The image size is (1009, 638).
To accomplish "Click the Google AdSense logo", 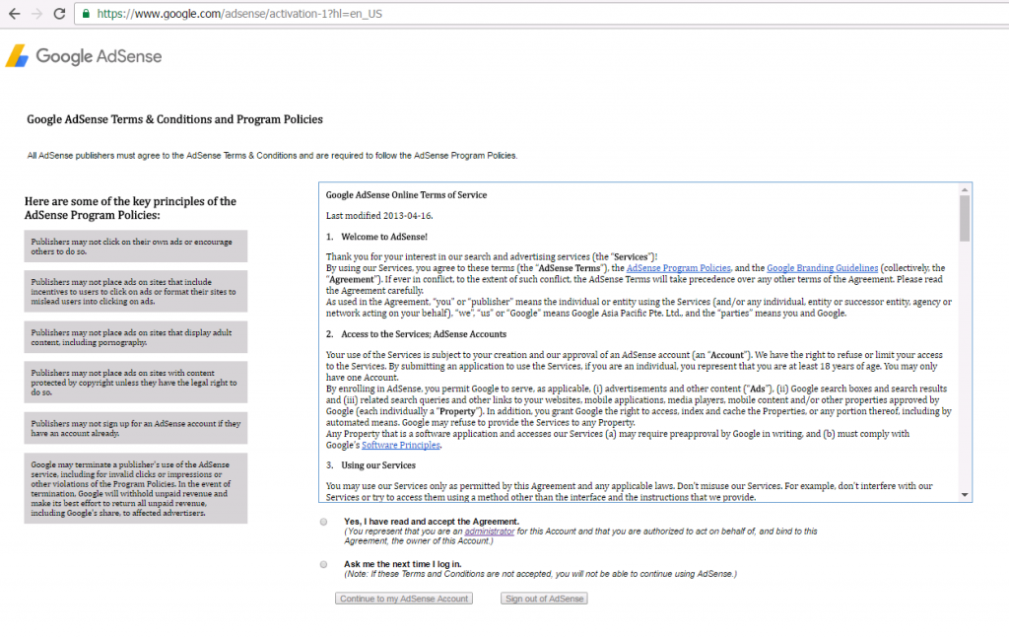I will 84,56.
